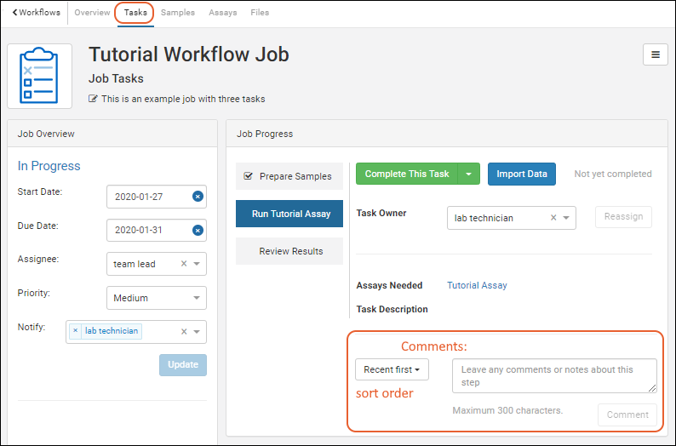Image resolution: width=676 pixels, height=446 pixels.
Task: Clear the Due Date value
Action: 198,230
